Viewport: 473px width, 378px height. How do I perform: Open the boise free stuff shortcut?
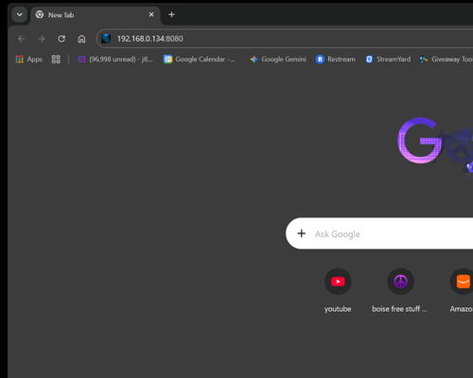(x=400, y=290)
